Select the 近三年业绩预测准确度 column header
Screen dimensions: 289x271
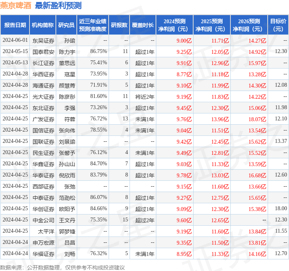[93, 25]
